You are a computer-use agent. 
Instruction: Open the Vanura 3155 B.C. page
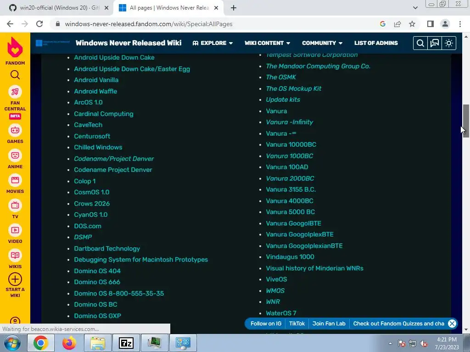291,189
